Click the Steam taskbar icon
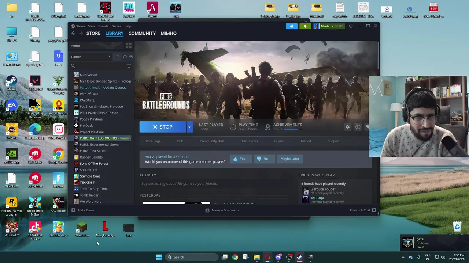 (x=299, y=257)
